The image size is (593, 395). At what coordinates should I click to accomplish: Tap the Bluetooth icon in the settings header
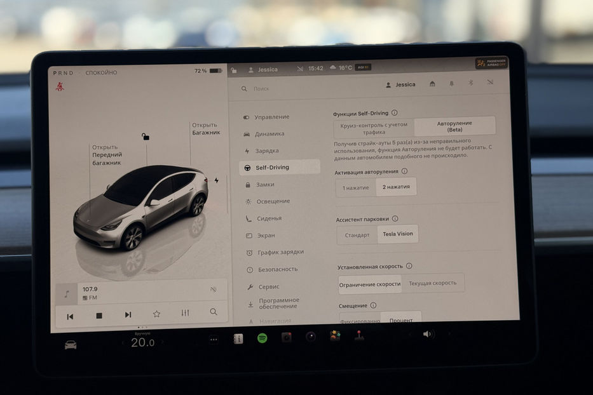coord(470,83)
